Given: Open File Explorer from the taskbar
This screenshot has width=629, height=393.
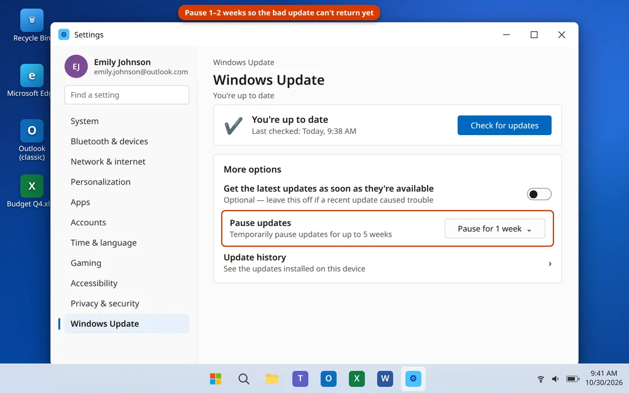Looking at the screenshot, I should pos(272,378).
